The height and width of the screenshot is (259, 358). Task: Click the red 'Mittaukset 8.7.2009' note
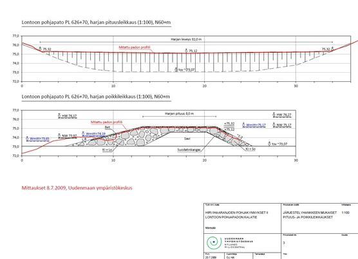[44, 188]
